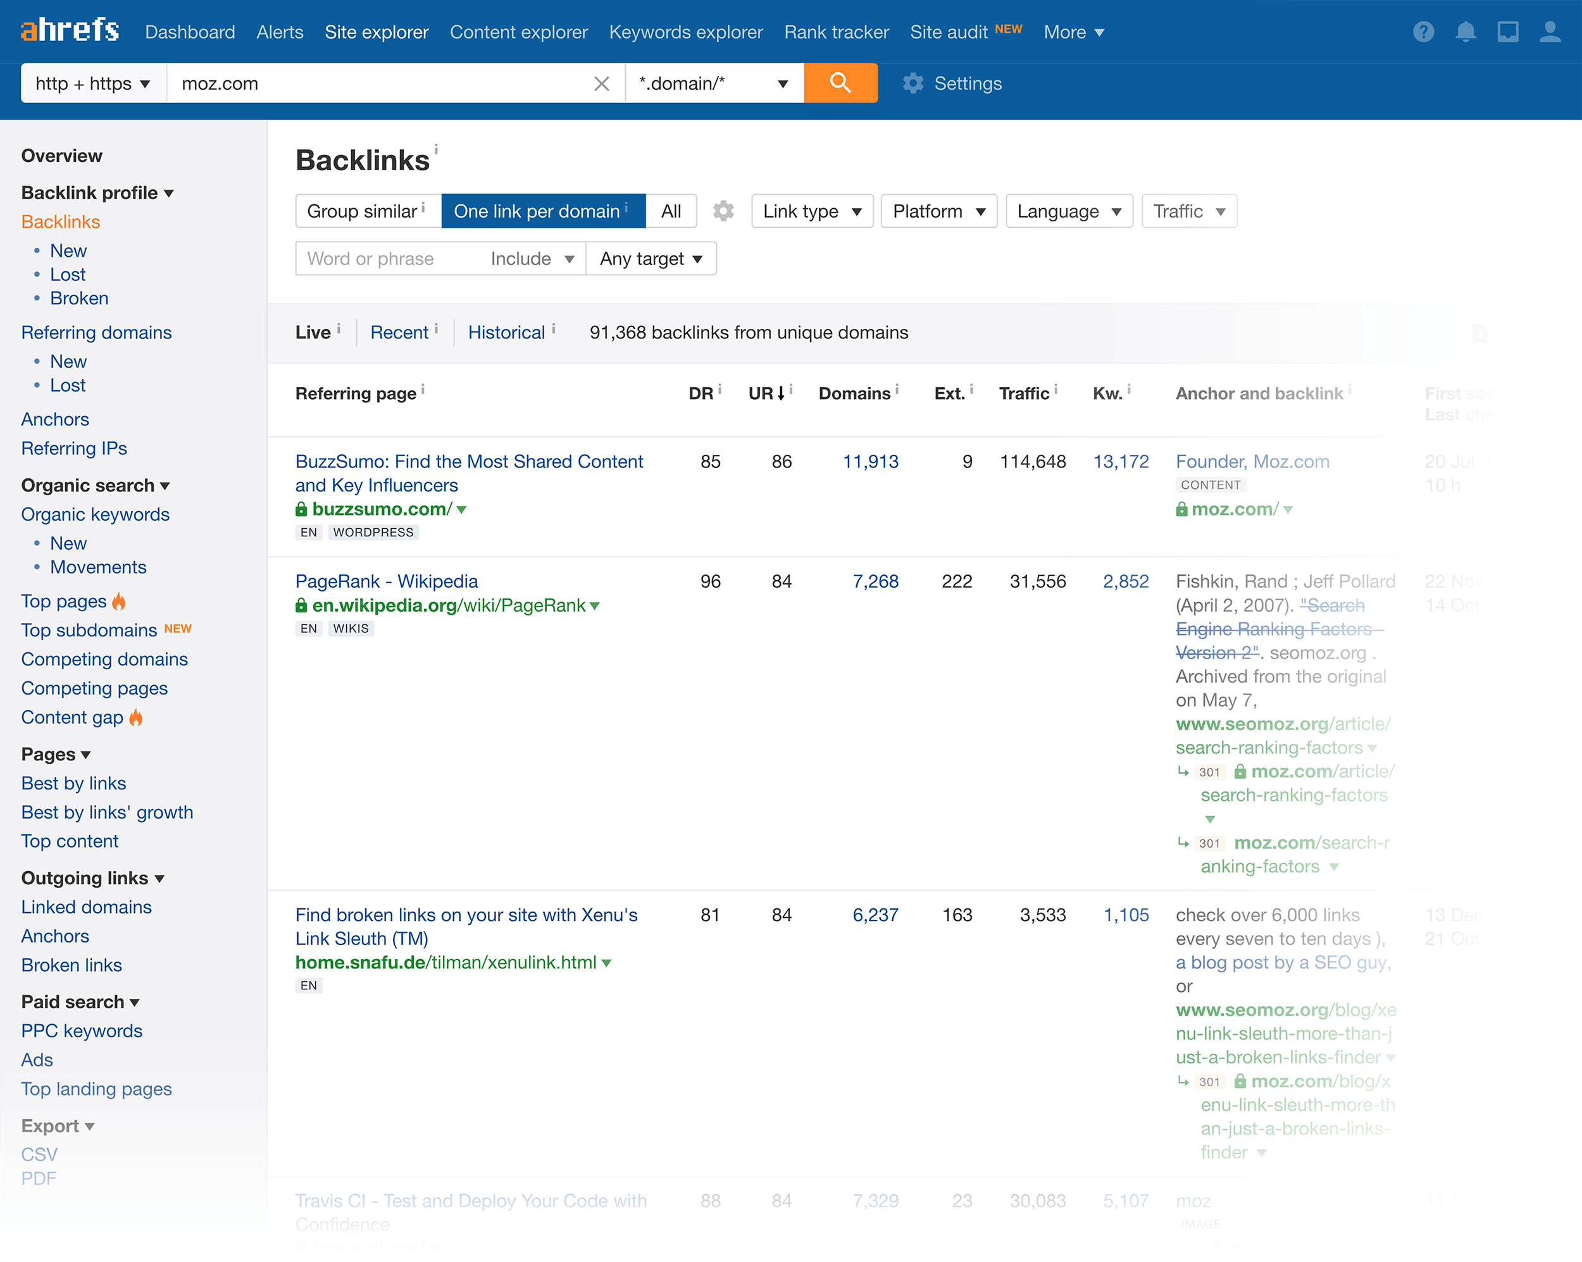
Task: Open Broken backlinks in sidebar
Action: [x=79, y=299]
